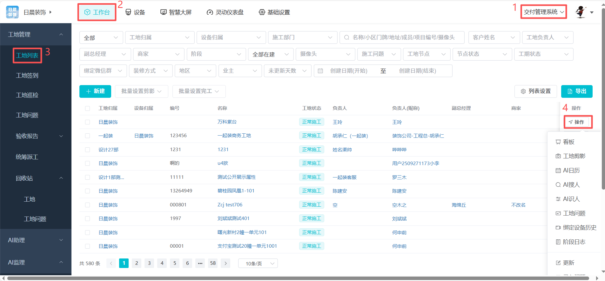Click the calendar icon in date range field
This screenshot has width=605, height=281.
pos(320,71)
